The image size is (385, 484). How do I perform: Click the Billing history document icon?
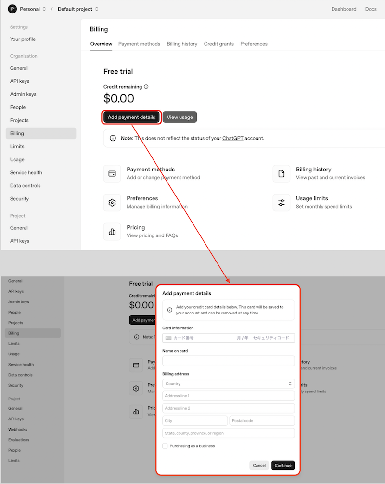[x=282, y=173]
